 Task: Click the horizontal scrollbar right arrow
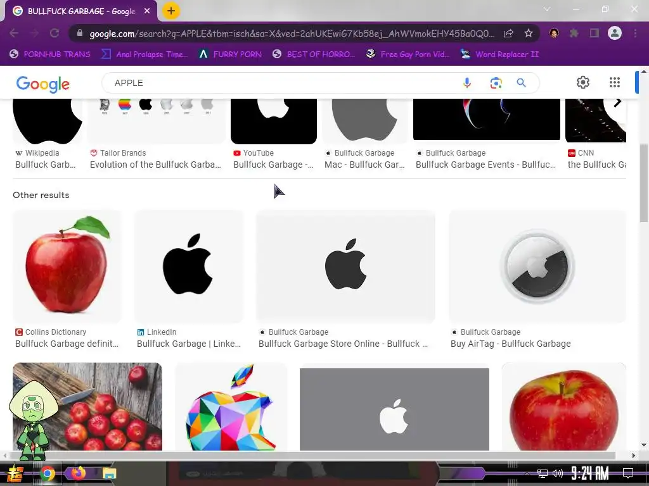point(634,456)
